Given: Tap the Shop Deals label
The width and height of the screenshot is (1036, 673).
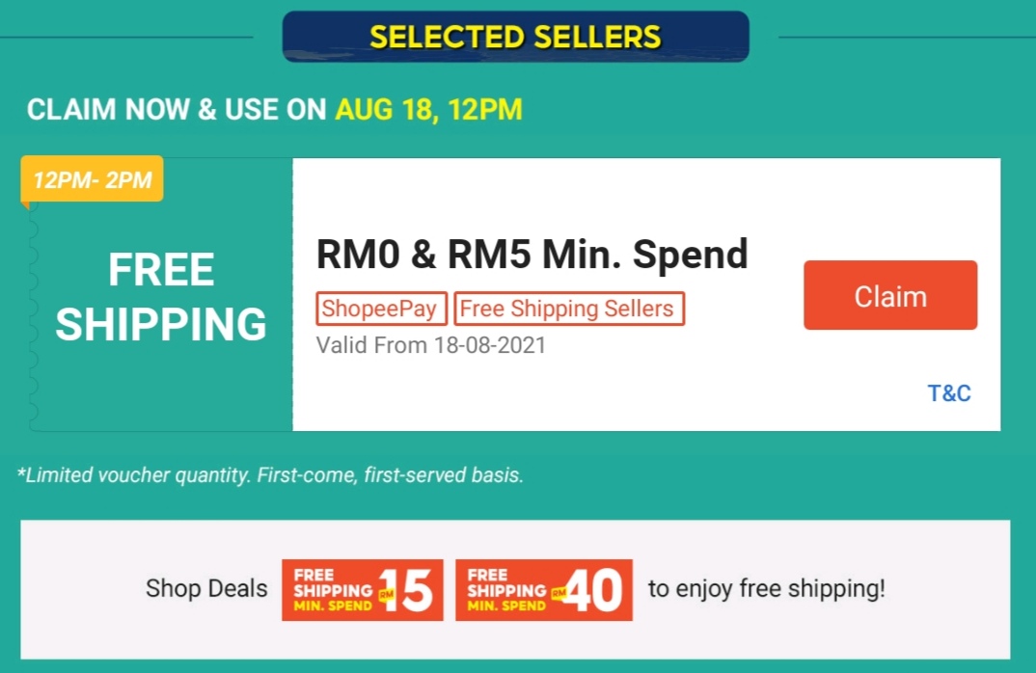Looking at the screenshot, I should point(206,589).
